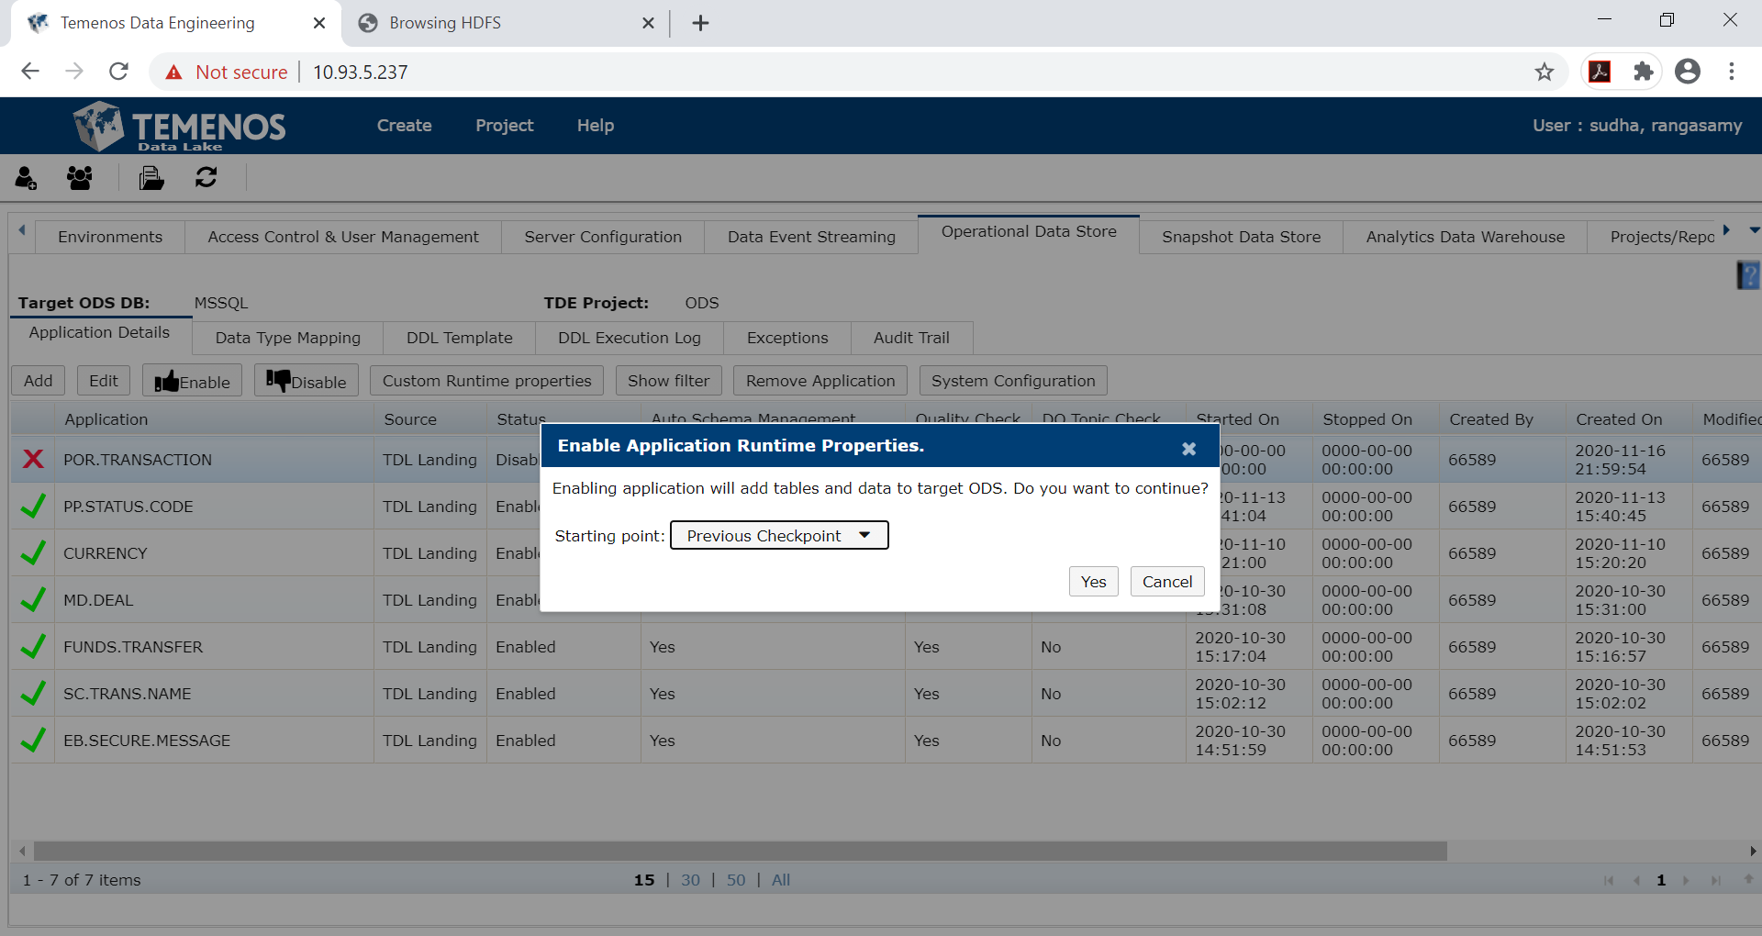1762x936 pixels.
Task: Click the refresh icon in the toolbar
Action: click(206, 177)
